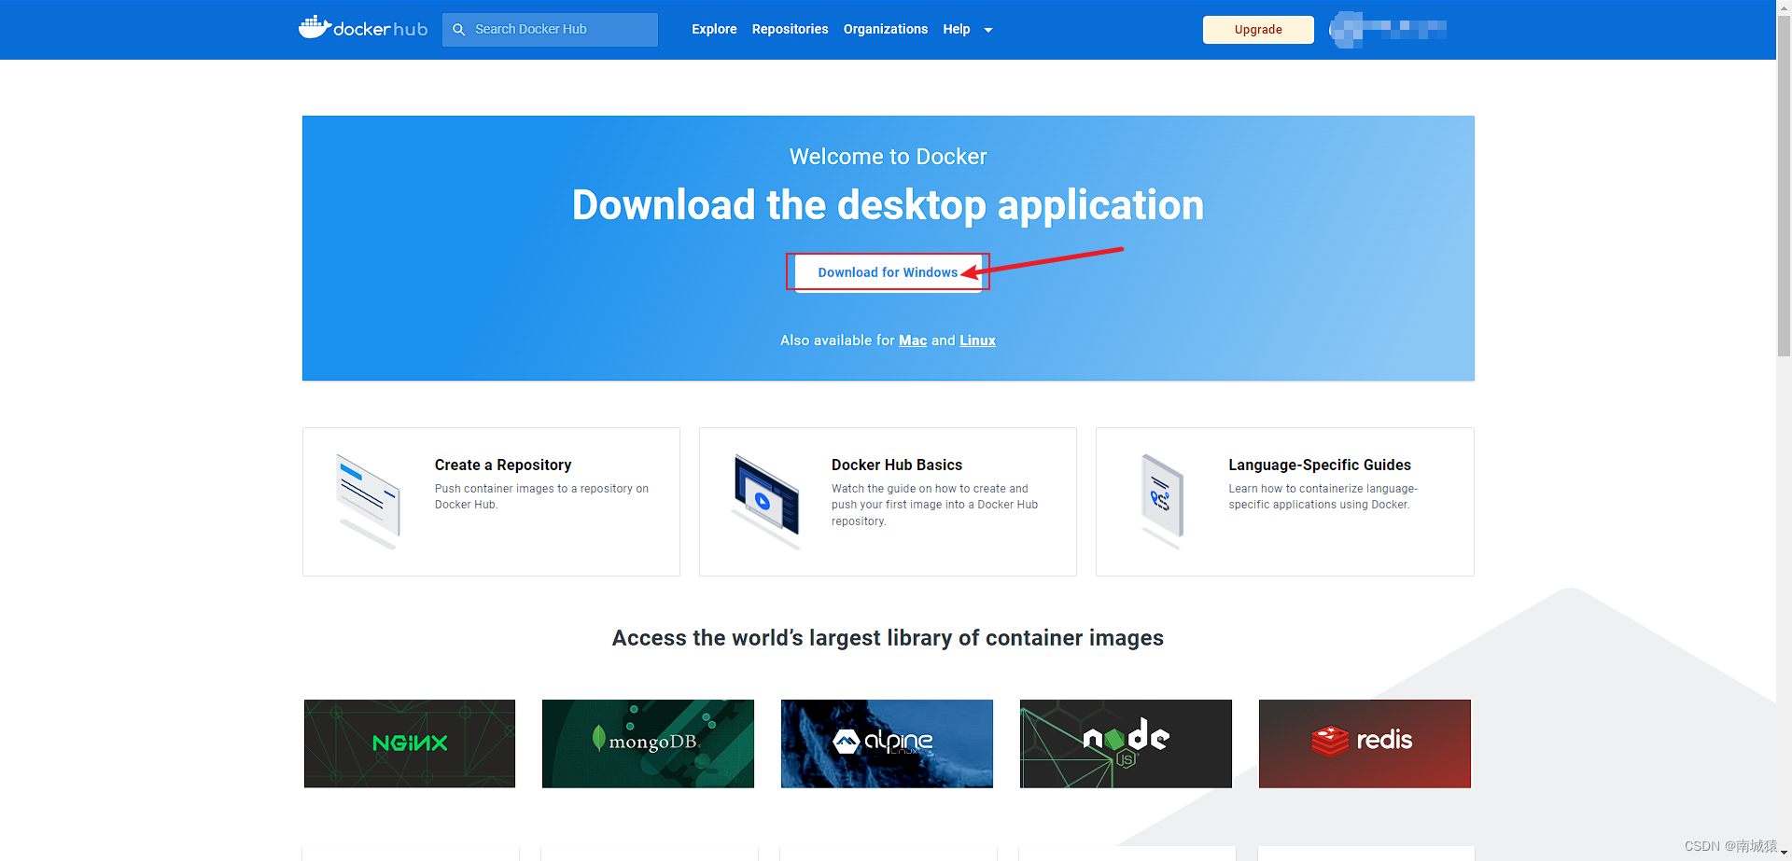Screen dimensions: 1792x861
Task: Select the mongoDB image thumbnail
Action: (x=648, y=743)
